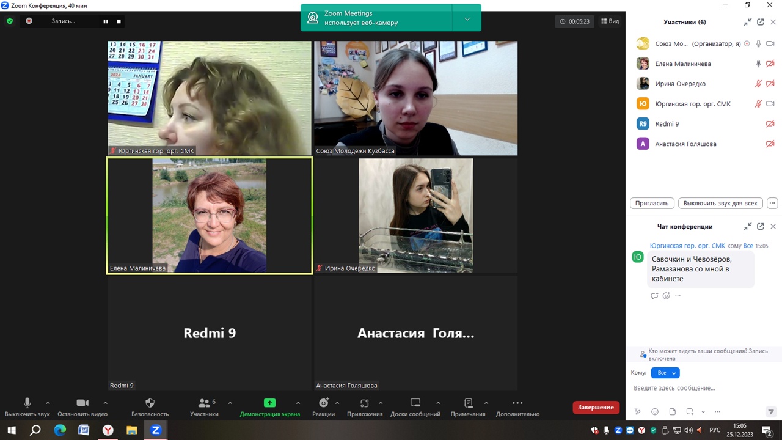The height and width of the screenshot is (440, 782).
Task: Expand share options arrow beside Демонстрация экрана
Action: coord(298,403)
